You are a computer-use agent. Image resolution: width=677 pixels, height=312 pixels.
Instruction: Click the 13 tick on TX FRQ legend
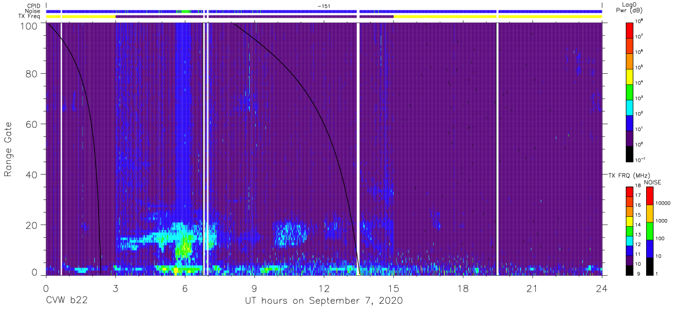(x=639, y=235)
